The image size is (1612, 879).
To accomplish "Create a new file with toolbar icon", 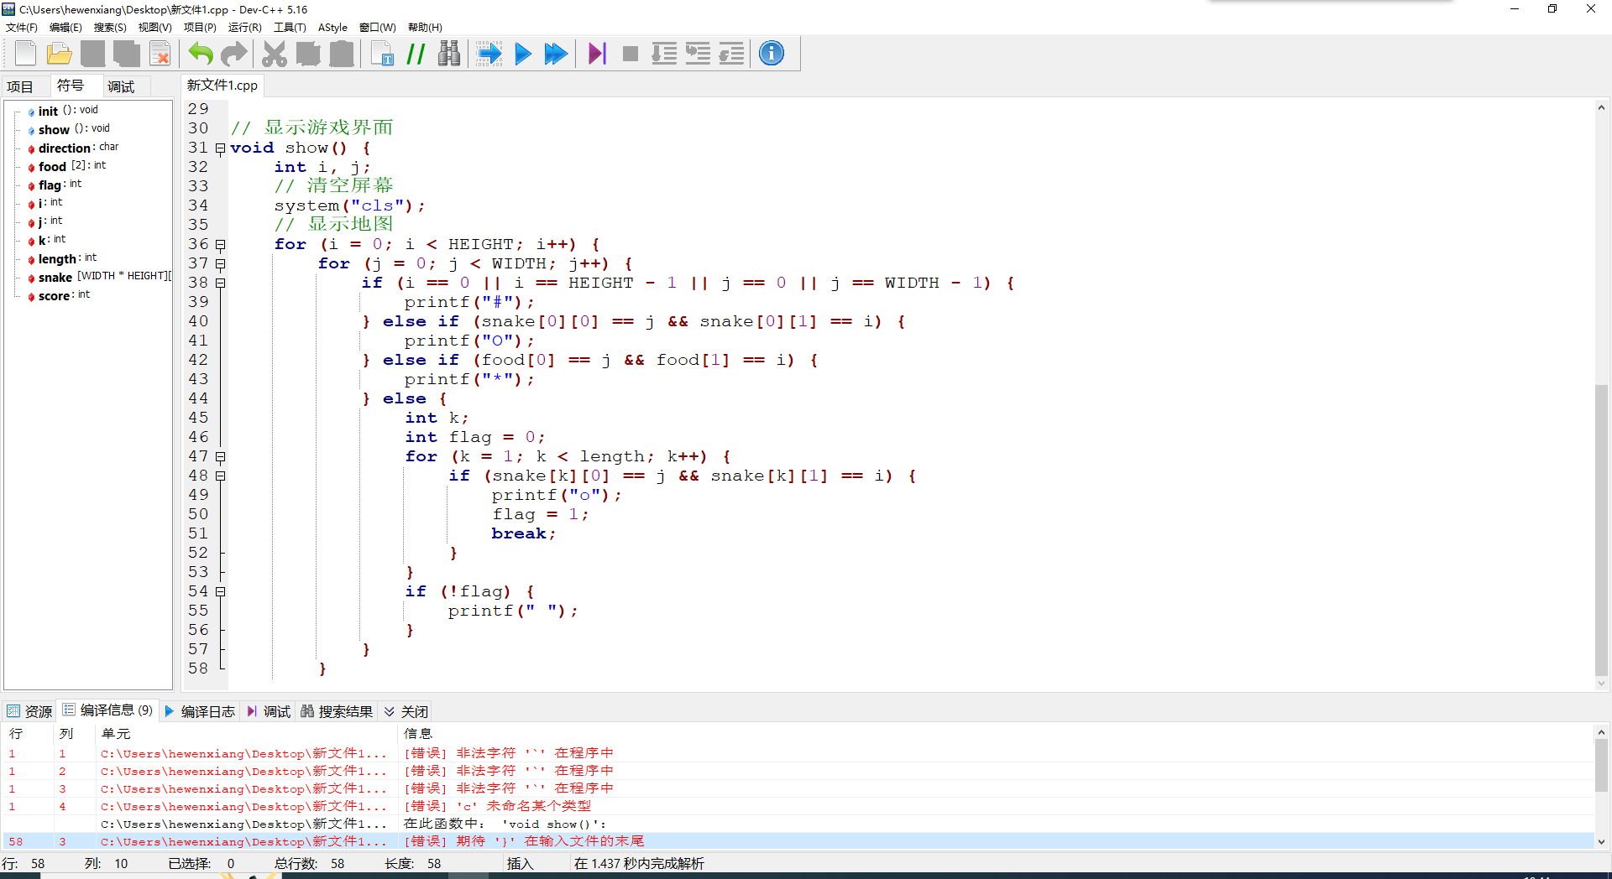I will point(25,54).
